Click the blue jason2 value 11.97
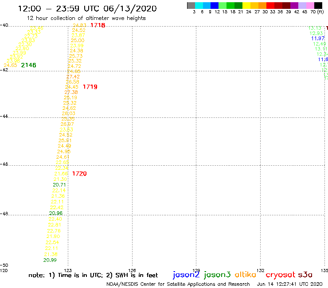Viewport: 328px width, 288px height. [x=318, y=39]
